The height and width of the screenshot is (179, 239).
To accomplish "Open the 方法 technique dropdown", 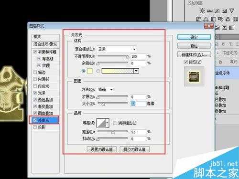I will tap(106, 90).
